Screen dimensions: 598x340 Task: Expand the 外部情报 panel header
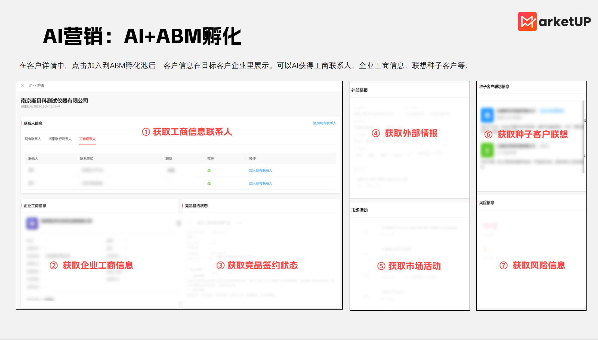coord(359,90)
